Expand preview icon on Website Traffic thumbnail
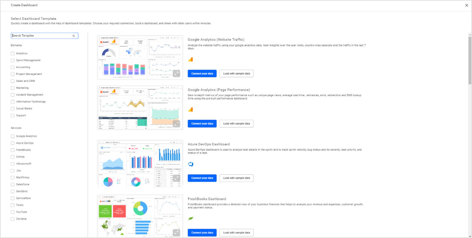The image size is (472, 238). [176, 74]
